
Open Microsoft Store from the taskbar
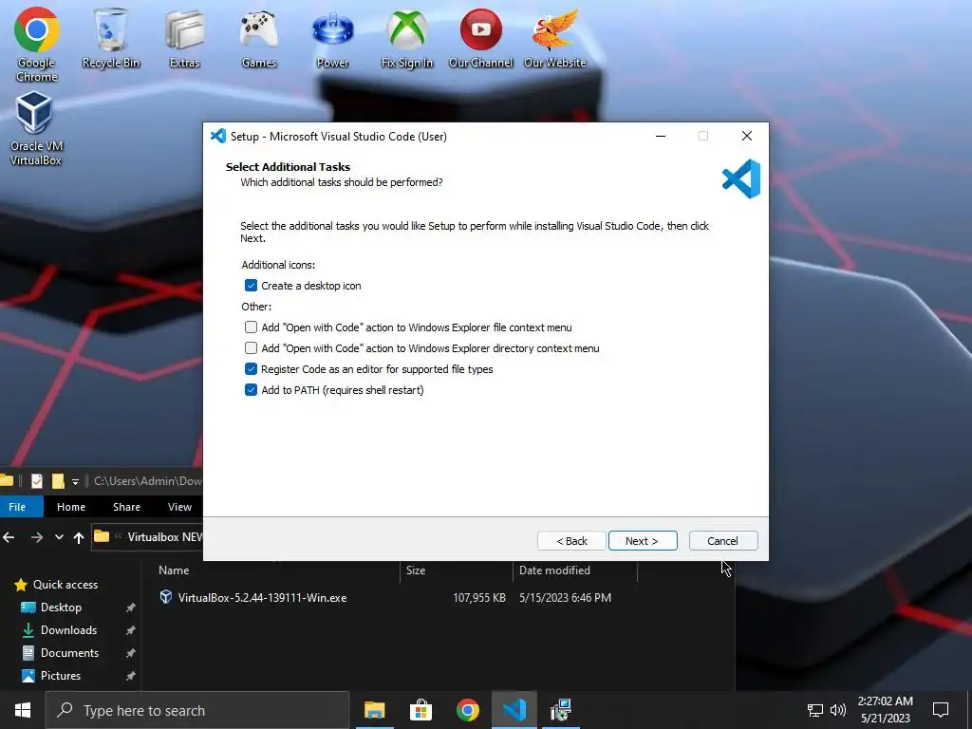pyautogui.click(x=421, y=710)
